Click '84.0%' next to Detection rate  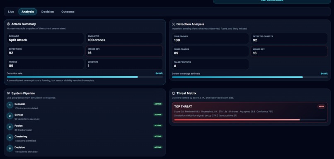click(159, 73)
